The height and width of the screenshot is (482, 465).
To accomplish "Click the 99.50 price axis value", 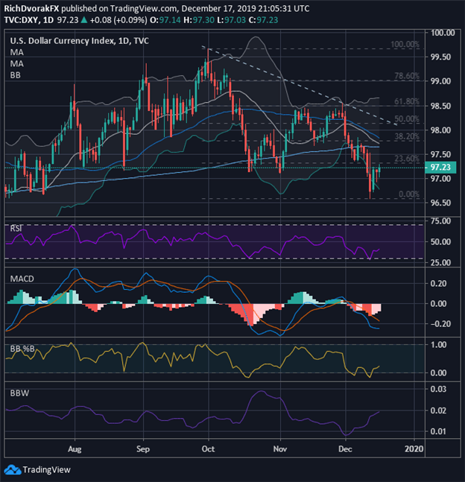I will 440,57.
